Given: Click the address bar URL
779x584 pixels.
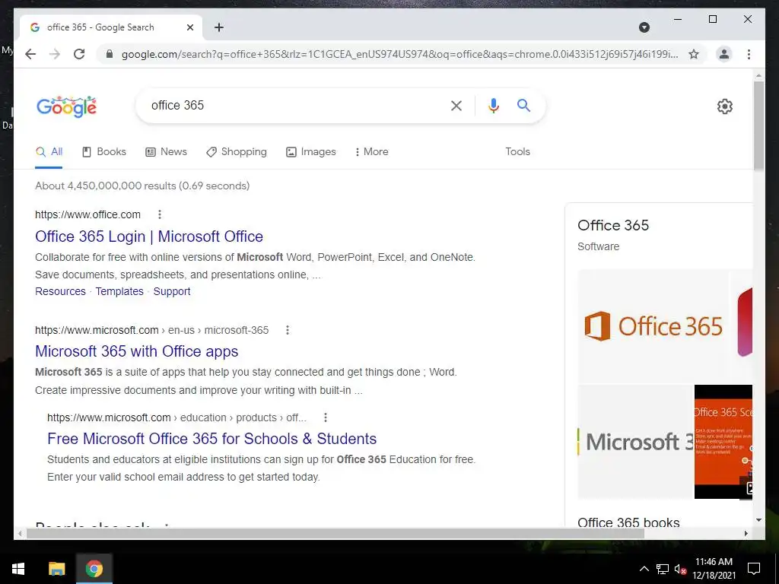Looking at the screenshot, I should click(399, 54).
